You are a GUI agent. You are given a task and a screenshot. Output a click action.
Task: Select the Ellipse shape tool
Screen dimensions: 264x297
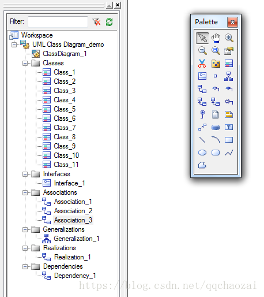coord(202,153)
